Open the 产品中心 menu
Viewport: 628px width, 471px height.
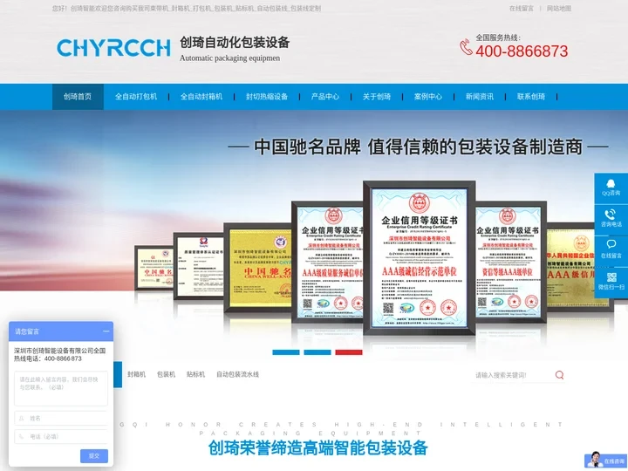tap(324, 97)
